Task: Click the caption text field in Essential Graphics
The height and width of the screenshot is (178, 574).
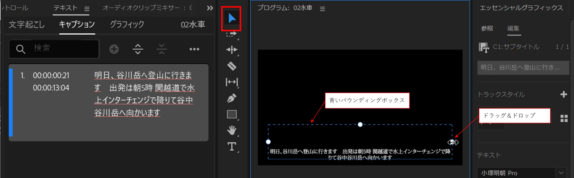Action: pyautogui.click(x=523, y=68)
